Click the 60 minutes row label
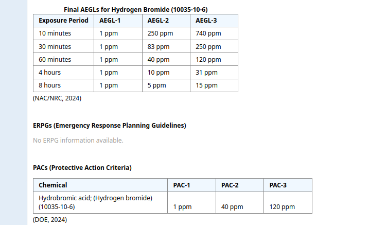Screen dimensions: 369x225 click(x=55, y=59)
